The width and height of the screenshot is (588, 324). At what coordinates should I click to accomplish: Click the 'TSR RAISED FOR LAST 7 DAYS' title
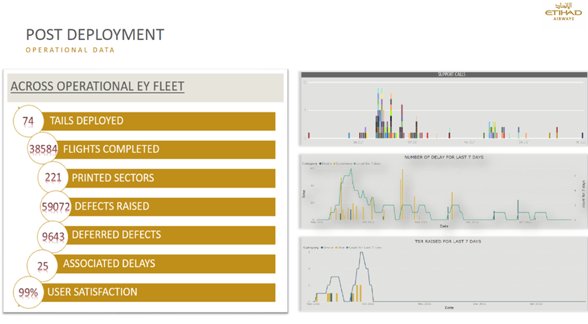[448, 242]
